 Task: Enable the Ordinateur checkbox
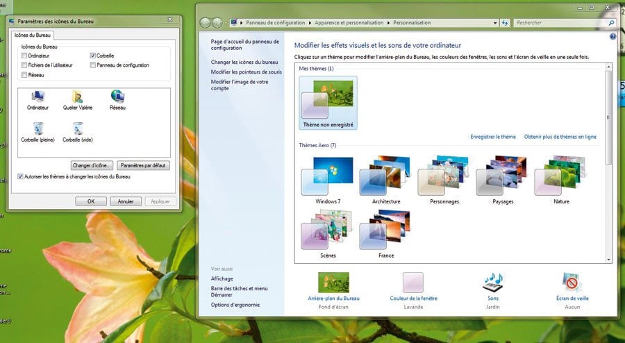pos(24,56)
